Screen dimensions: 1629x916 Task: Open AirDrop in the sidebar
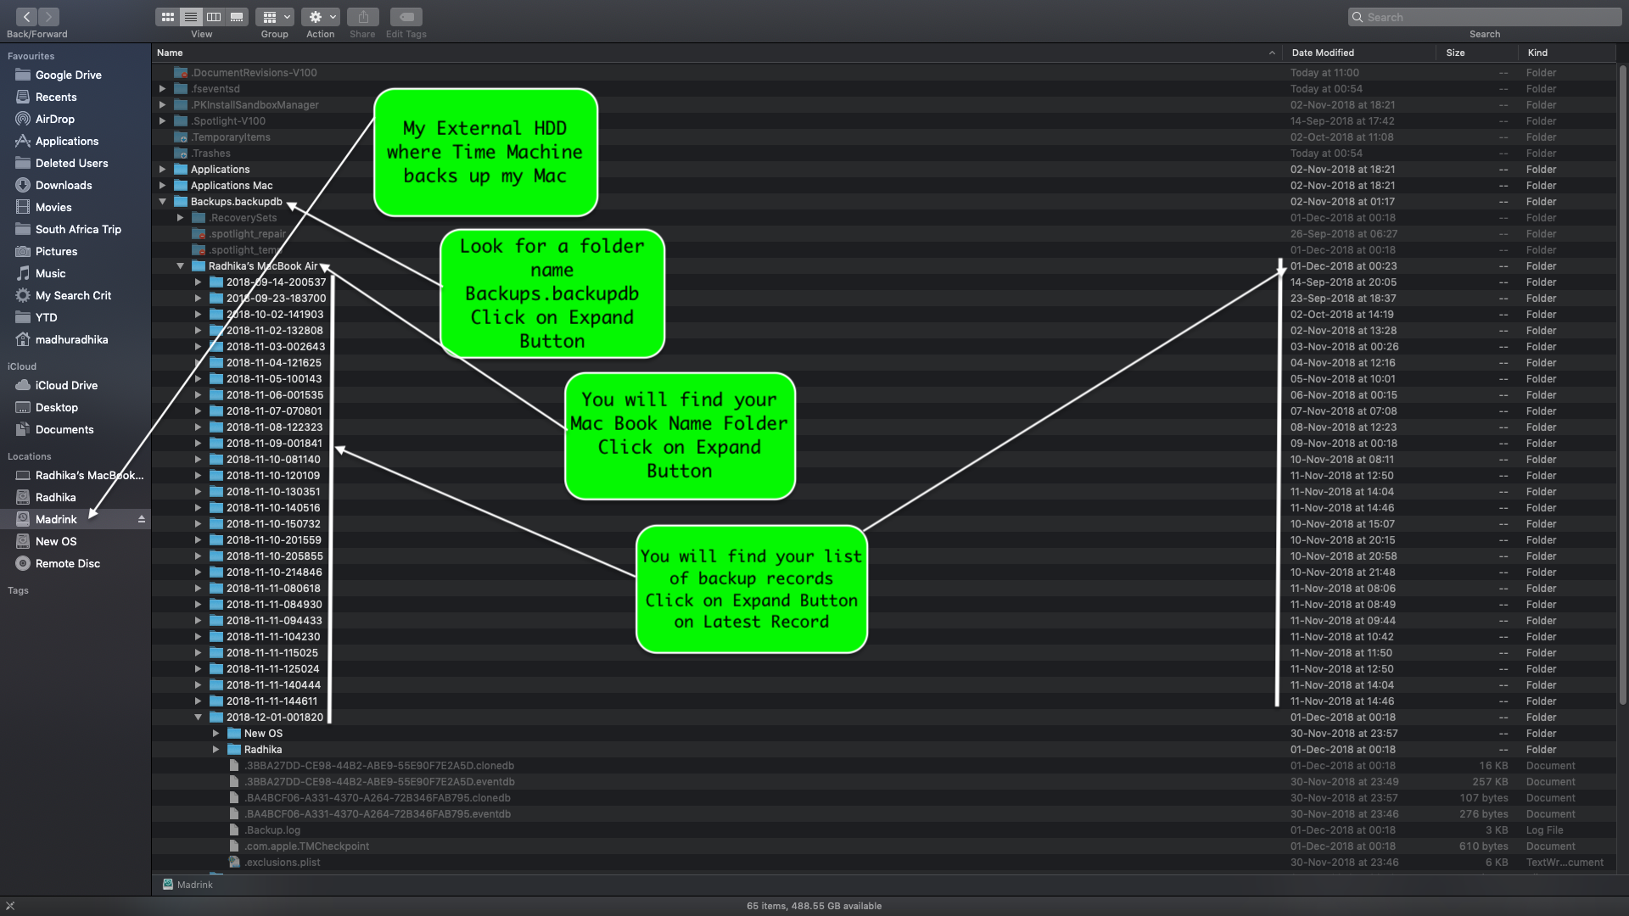tap(54, 119)
